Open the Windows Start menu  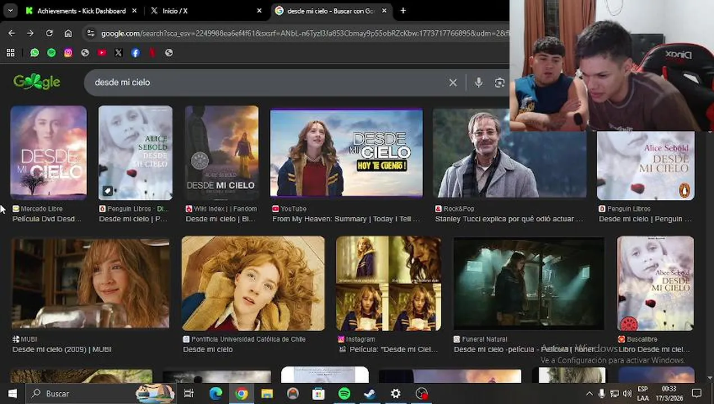point(12,393)
